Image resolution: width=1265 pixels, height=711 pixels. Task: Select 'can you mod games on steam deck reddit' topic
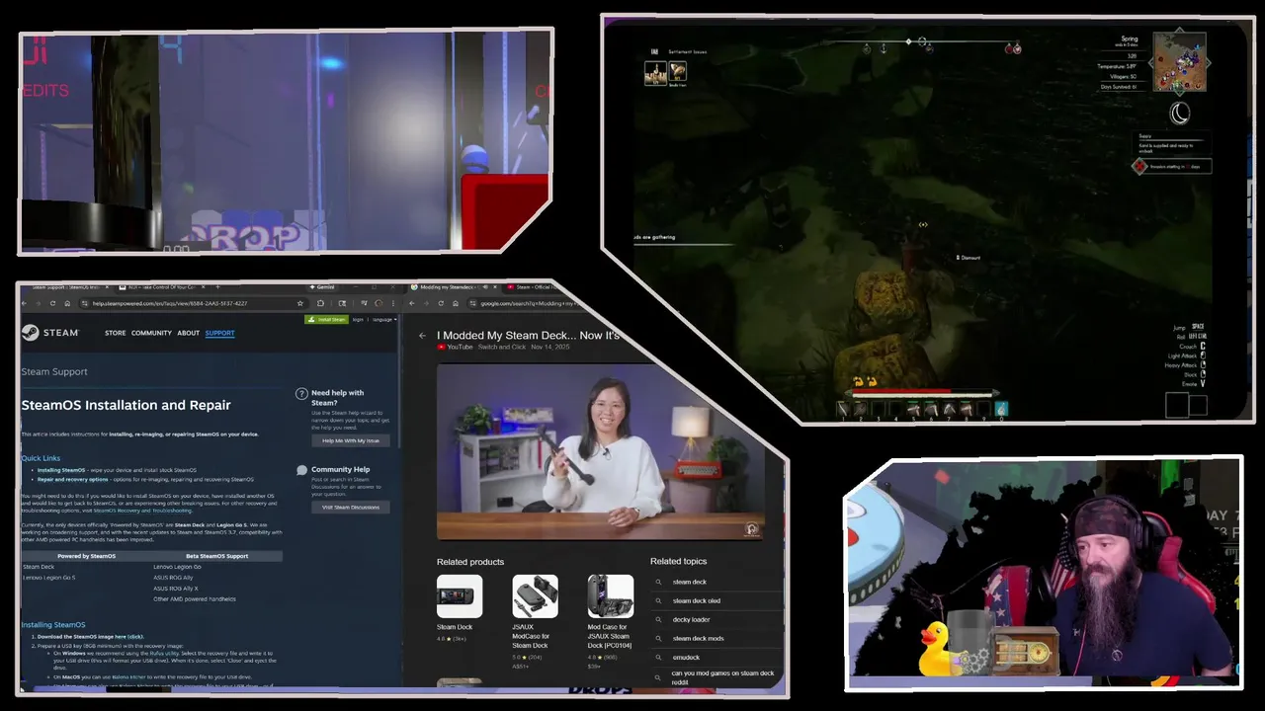723,677
